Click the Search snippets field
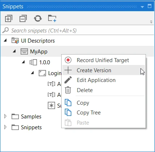The image size is (155, 152). (77, 30)
